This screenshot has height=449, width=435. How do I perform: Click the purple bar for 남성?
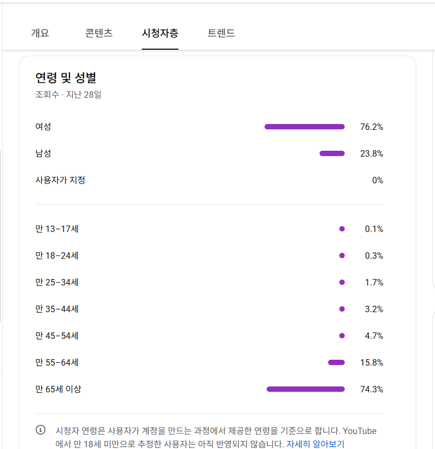pos(332,153)
